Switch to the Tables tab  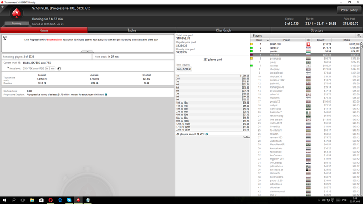pos(132,30)
